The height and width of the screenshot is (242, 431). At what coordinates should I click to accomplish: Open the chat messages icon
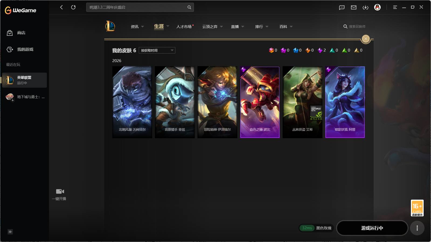point(342,7)
